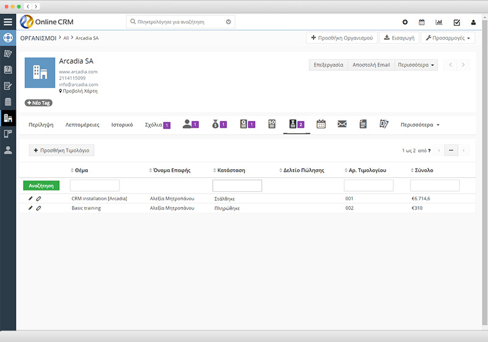Edit the Basic training invoice pencil
Screen dimensions: 488x342
(x=30, y=208)
